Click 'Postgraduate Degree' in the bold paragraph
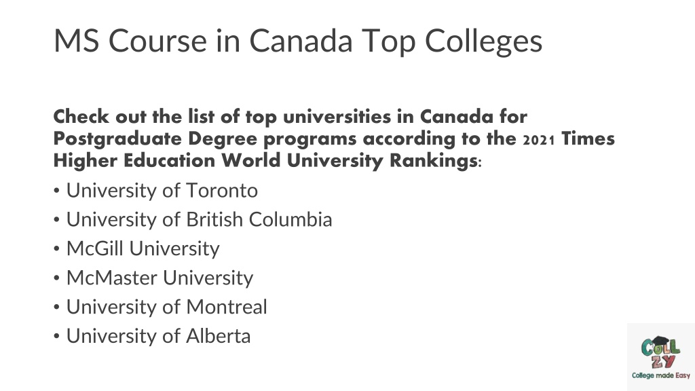 (155, 139)
